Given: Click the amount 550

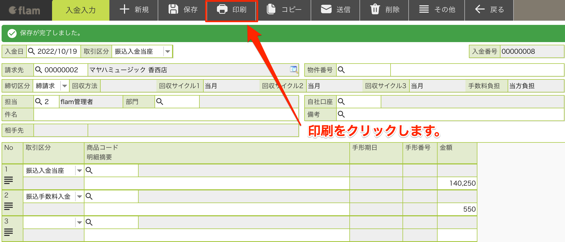Looking at the screenshot, I should click(x=469, y=209).
